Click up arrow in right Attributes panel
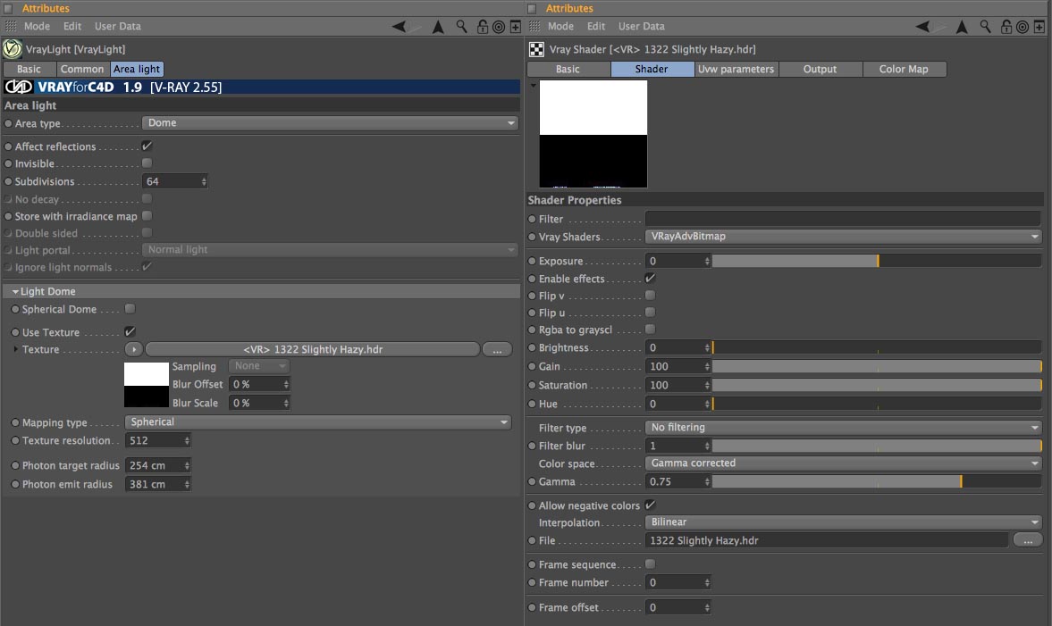The height and width of the screenshot is (626, 1052). coord(962,26)
